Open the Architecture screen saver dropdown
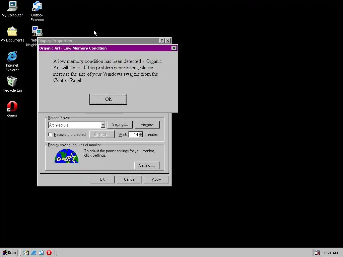Screen dimensions: 343x257 click(103, 125)
